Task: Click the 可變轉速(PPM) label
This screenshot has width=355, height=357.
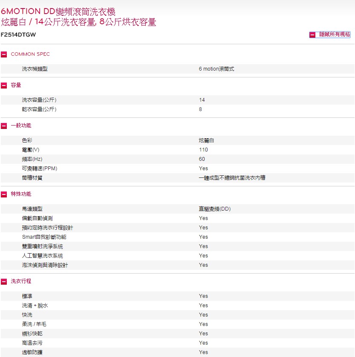Action: [40, 169]
